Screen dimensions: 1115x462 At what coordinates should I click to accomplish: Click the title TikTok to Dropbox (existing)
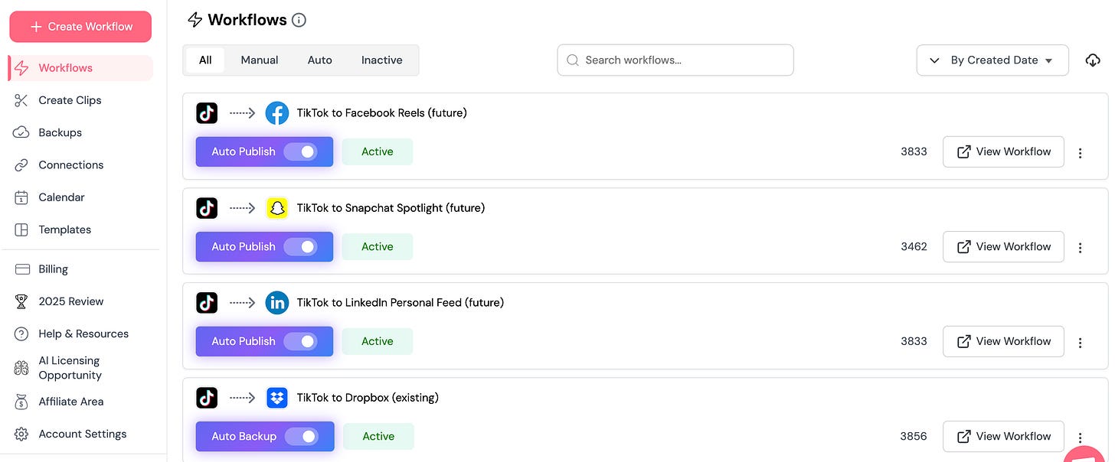pyautogui.click(x=368, y=398)
